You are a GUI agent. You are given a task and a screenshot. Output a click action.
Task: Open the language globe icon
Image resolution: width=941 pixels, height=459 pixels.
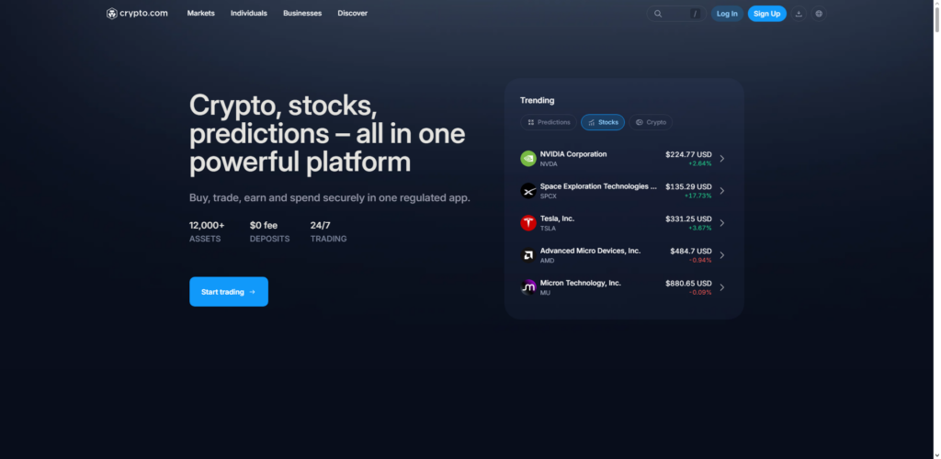[x=819, y=14]
